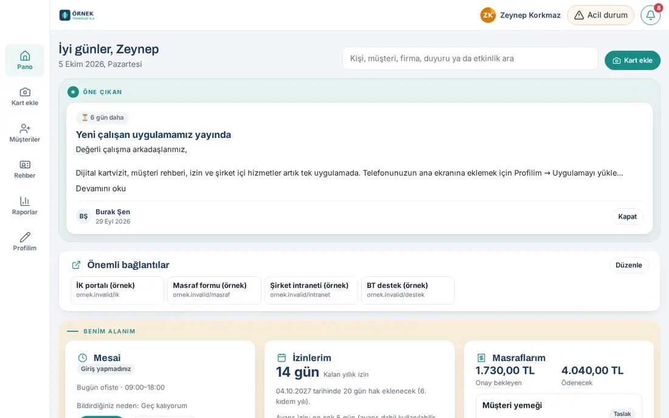This screenshot has height=418, width=669.
Task: Expand announcement via Devamını oku
Action: (101, 188)
